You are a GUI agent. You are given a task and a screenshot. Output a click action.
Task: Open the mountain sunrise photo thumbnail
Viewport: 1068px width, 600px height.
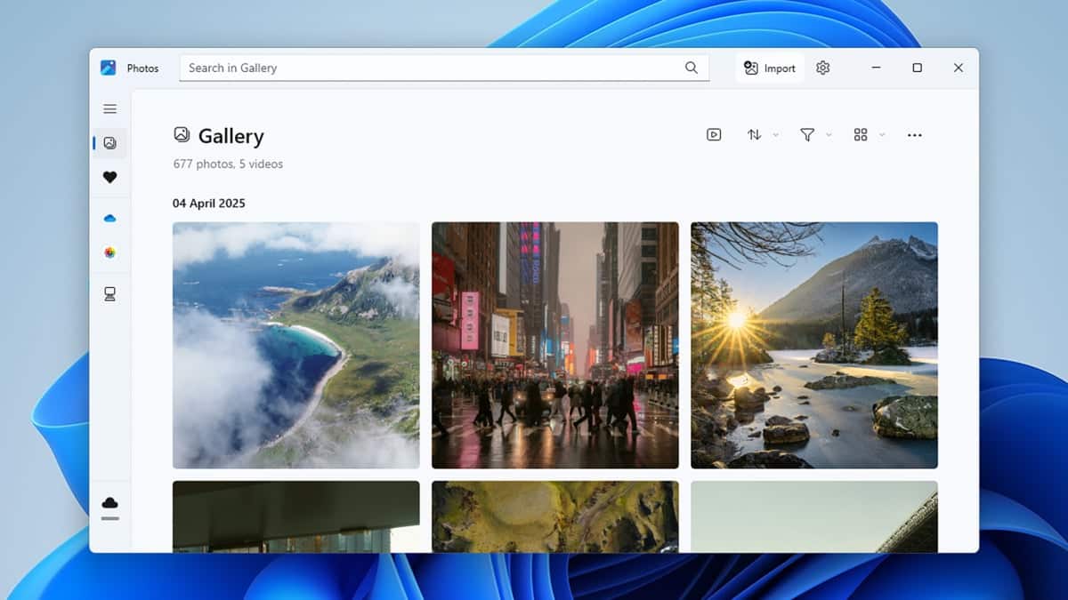813,345
